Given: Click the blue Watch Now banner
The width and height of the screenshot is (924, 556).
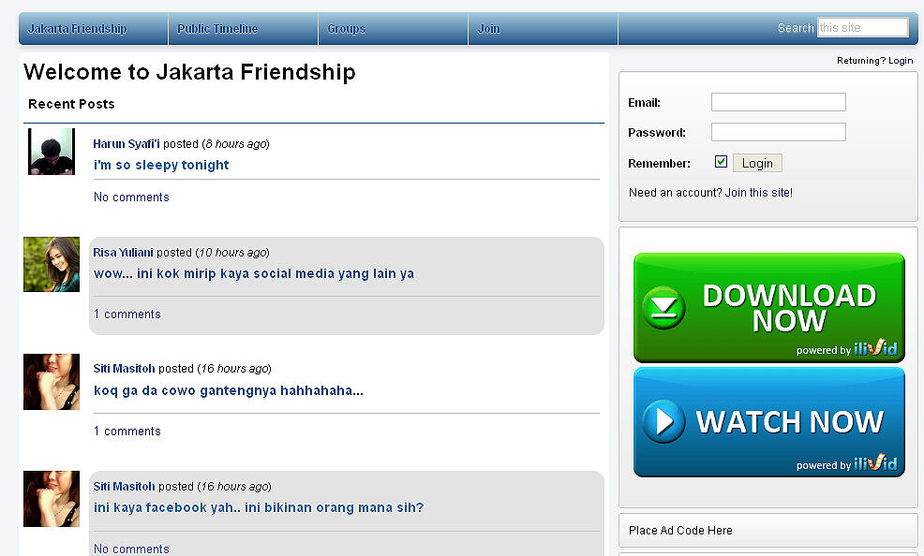Looking at the screenshot, I should (x=768, y=421).
